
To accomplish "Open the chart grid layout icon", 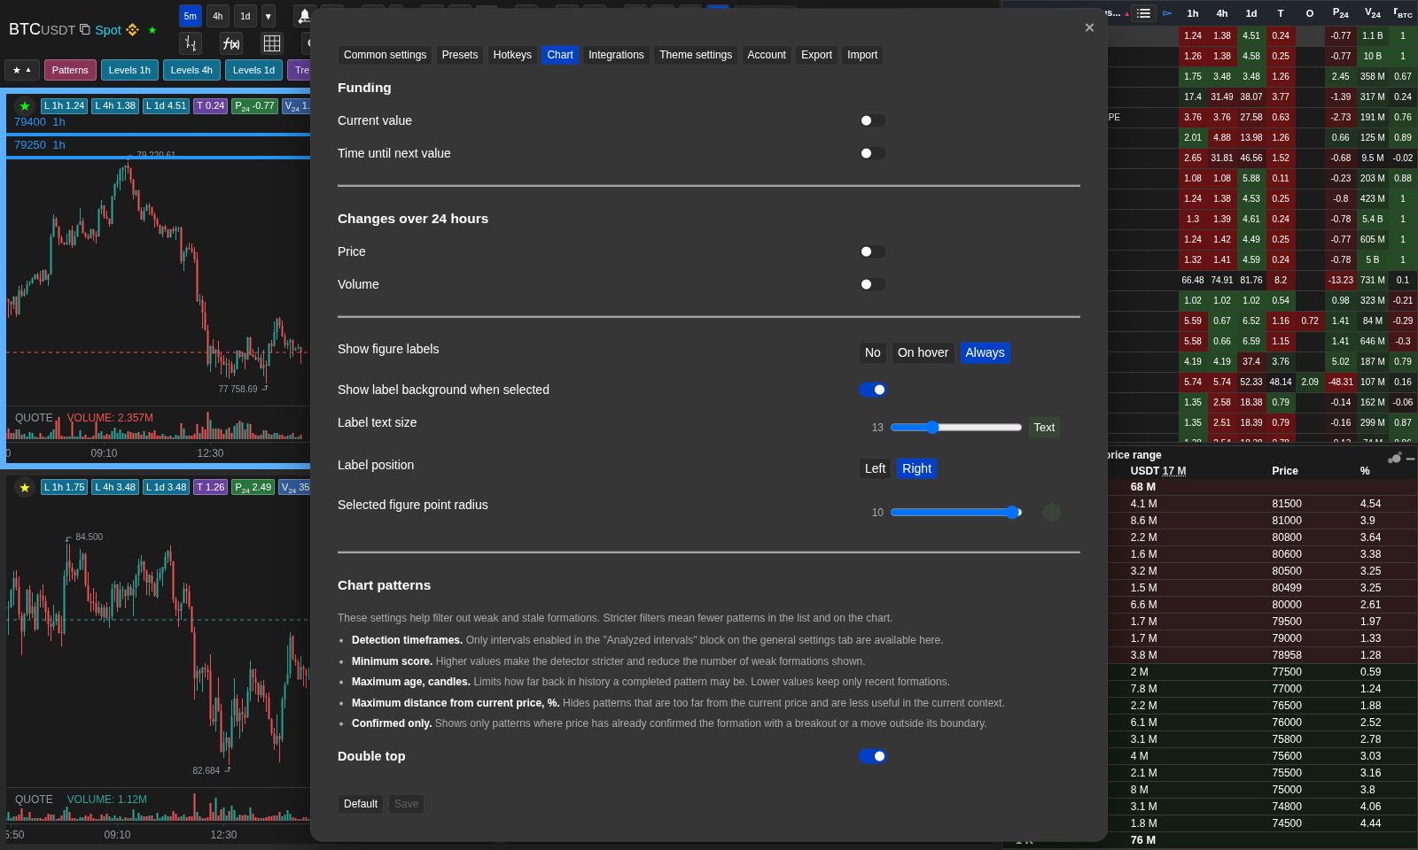I will [x=272, y=43].
